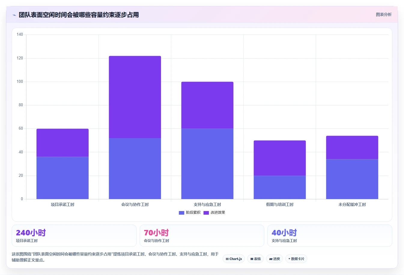
Task: Click the 进度 tag icon
Action: pos(271,259)
